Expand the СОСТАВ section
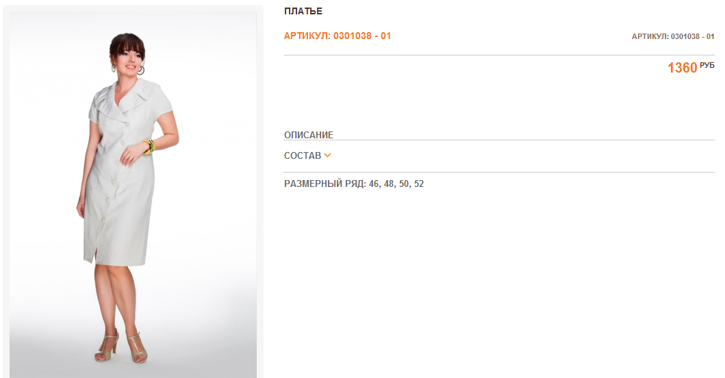The image size is (725, 378). click(307, 155)
